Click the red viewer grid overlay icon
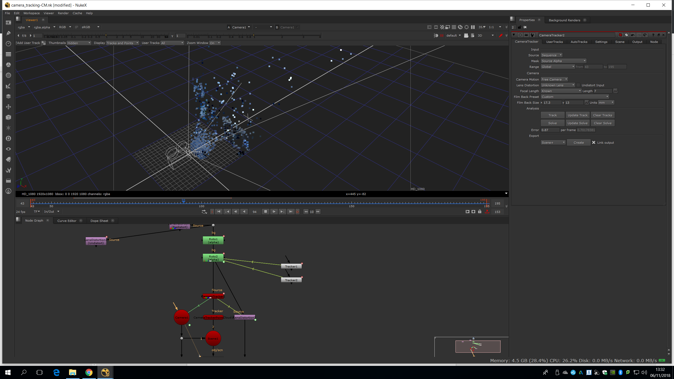Image resolution: width=674 pixels, height=379 pixels. tap(442, 36)
